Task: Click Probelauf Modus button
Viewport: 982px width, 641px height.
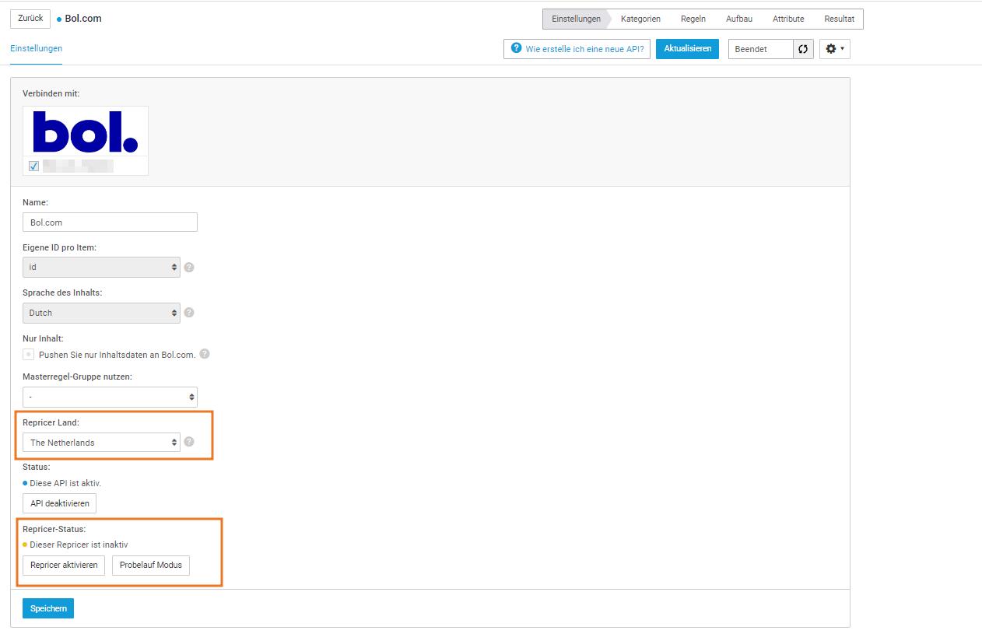Action: tap(151, 565)
